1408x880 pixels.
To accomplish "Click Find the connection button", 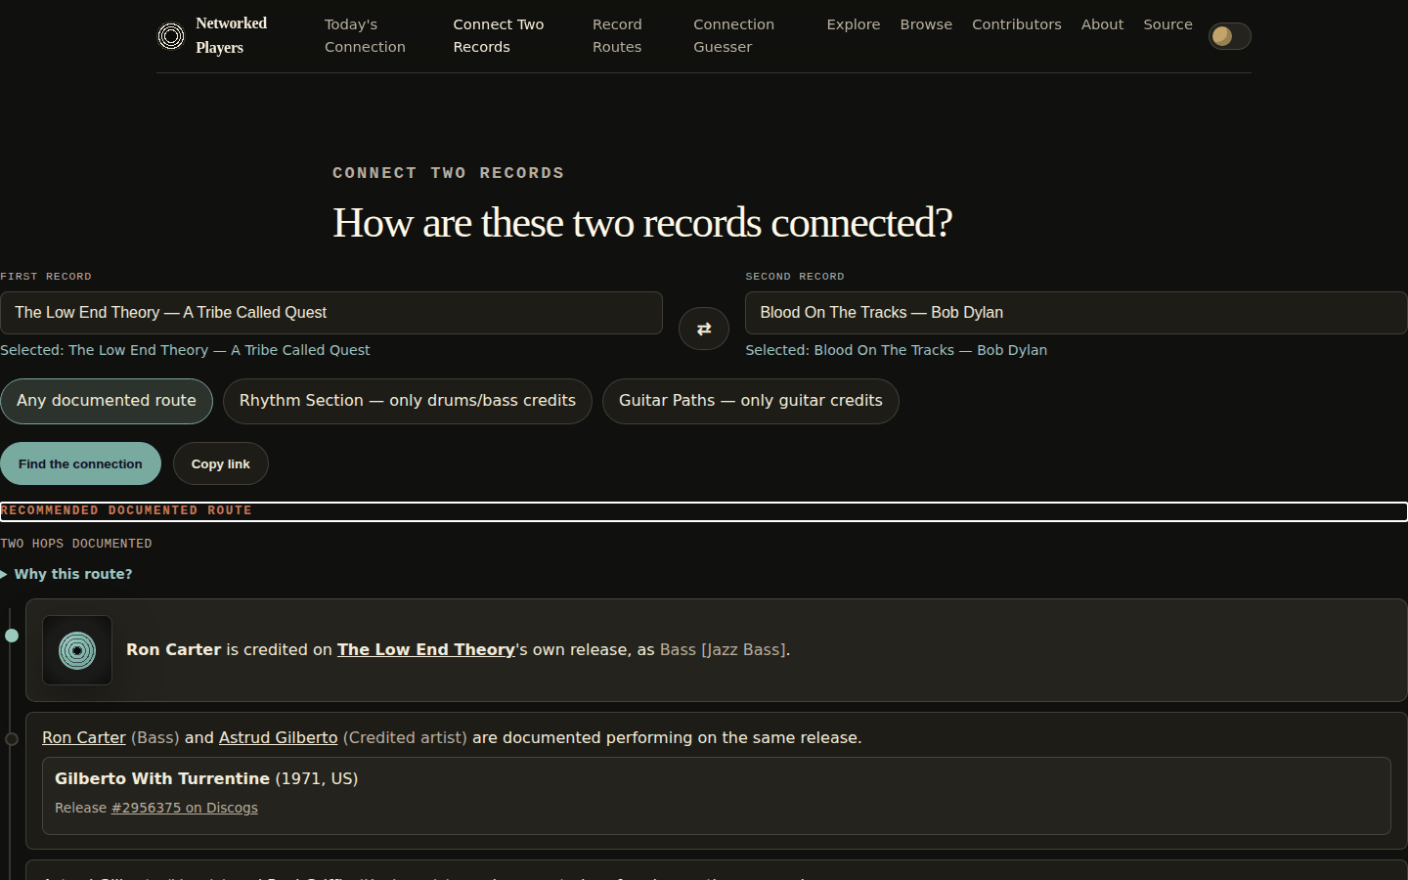I will pos(80,463).
